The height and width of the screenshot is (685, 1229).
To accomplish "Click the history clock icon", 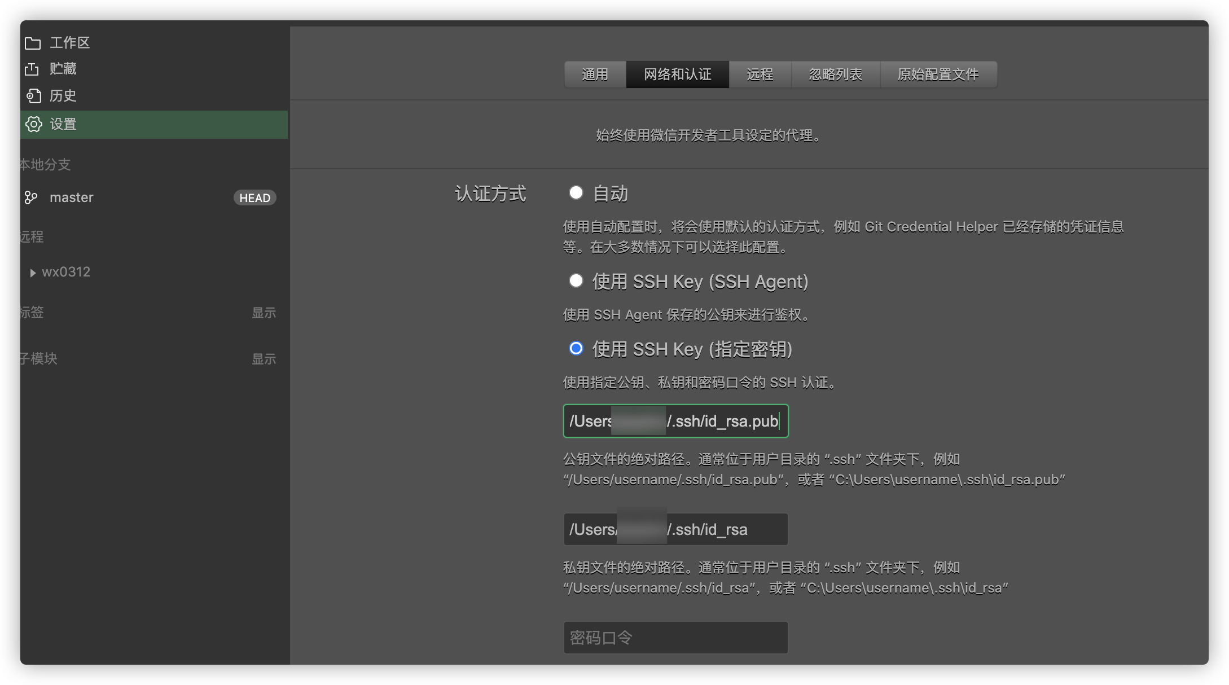I will click(x=33, y=96).
